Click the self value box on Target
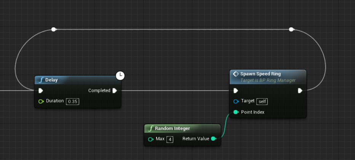Viewport: 355px width, 160px height. tap(262, 101)
